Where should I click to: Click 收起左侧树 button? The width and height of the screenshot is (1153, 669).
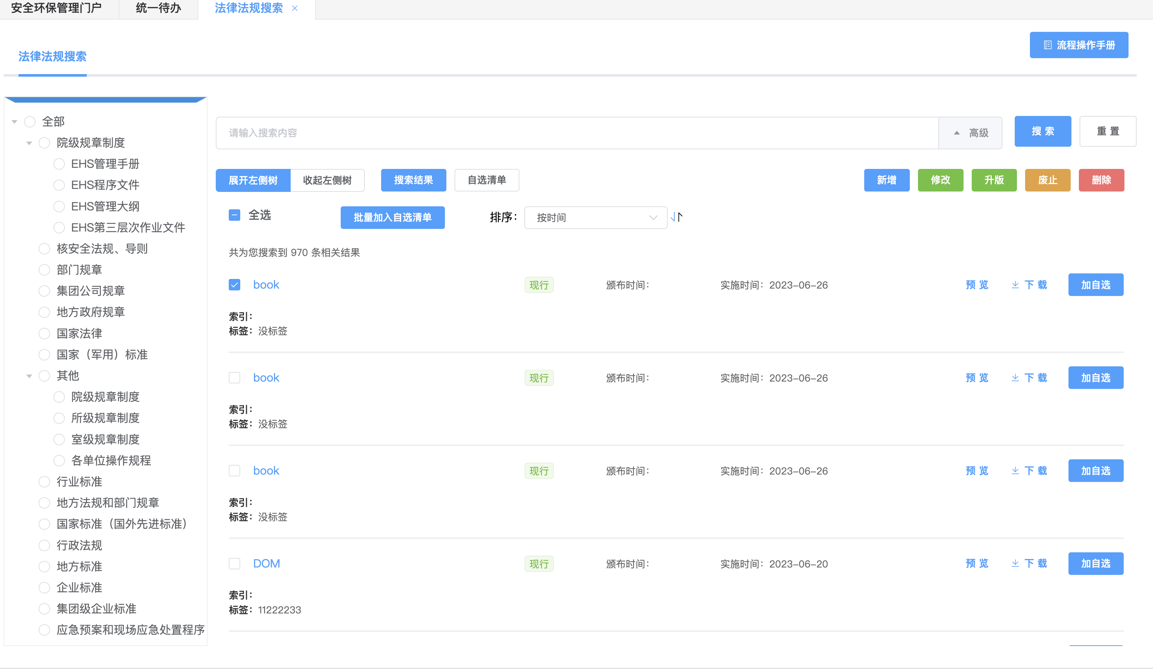point(327,180)
